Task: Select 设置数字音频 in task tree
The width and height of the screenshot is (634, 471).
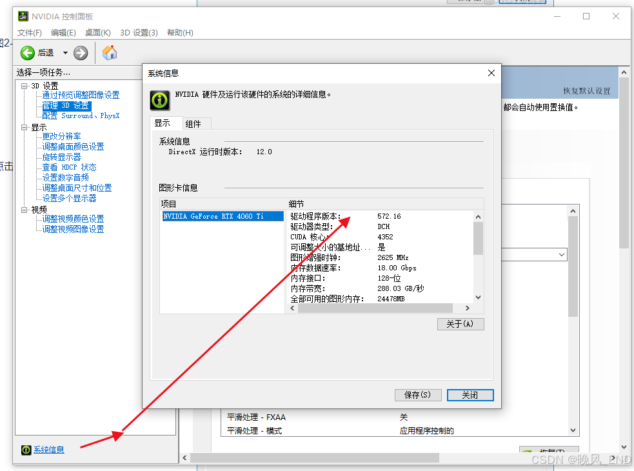Action: [x=66, y=177]
